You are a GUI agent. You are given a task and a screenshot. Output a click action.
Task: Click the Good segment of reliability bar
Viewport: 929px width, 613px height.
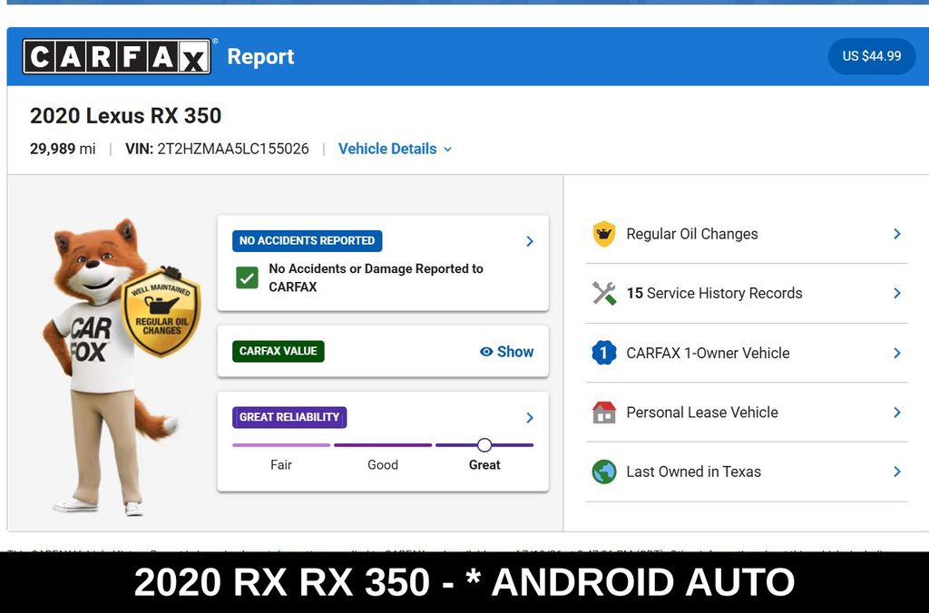pyautogui.click(x=383, y=445)
